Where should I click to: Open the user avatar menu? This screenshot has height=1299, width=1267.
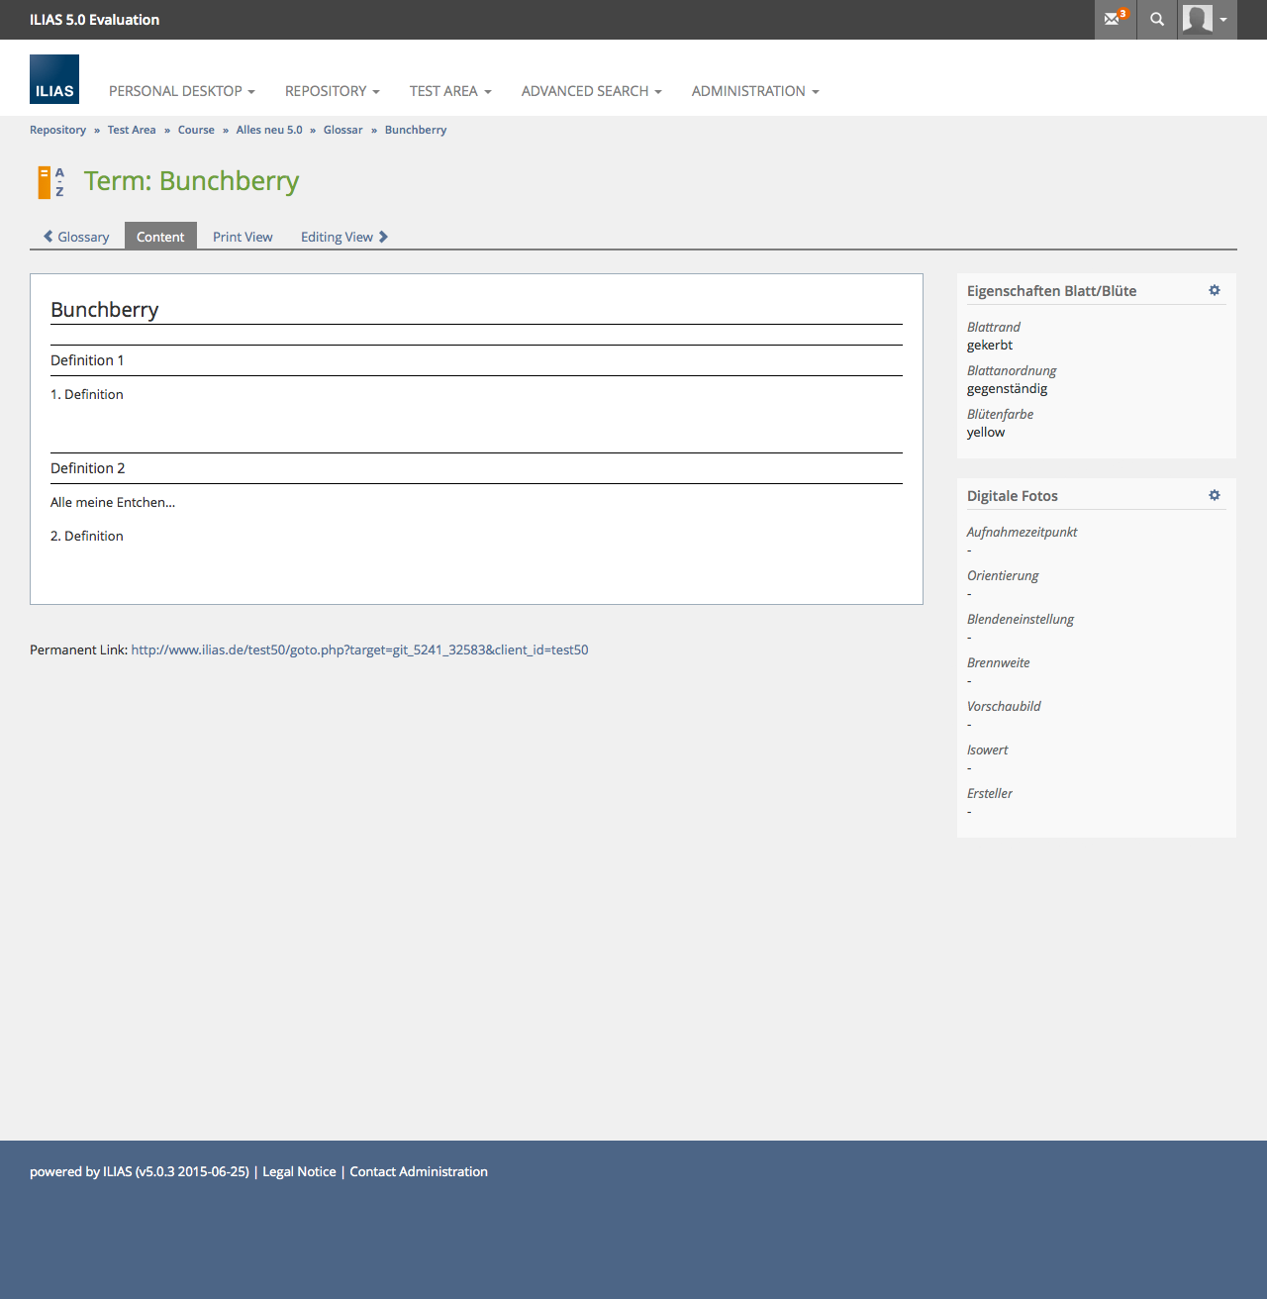(1206, 19)
